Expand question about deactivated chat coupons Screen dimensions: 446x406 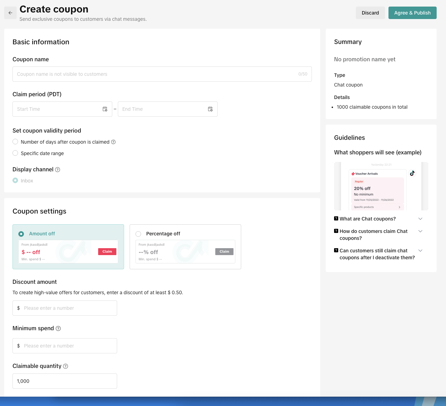420,251
